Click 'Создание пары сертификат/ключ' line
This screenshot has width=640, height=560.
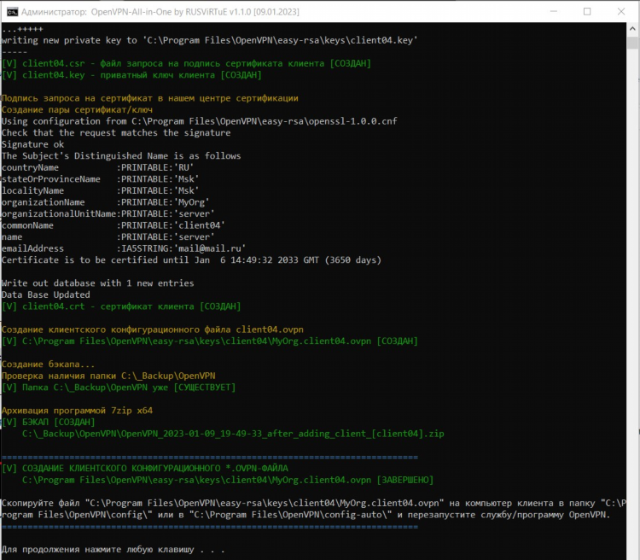pos(77,110)
